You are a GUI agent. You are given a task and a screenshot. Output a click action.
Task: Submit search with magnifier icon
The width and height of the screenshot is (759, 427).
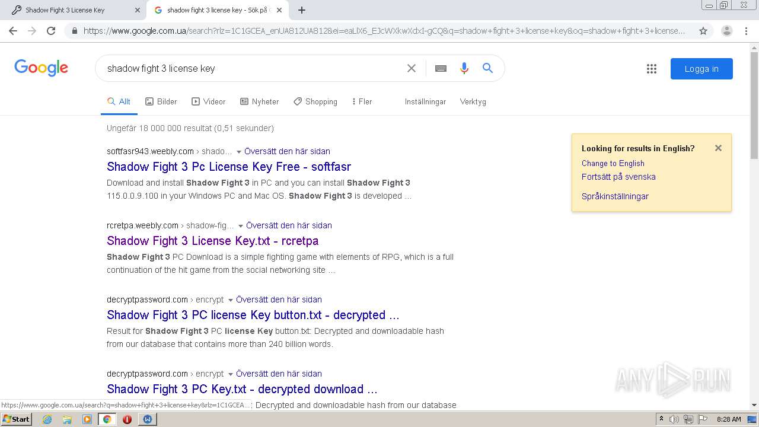(x=487, y=68)
